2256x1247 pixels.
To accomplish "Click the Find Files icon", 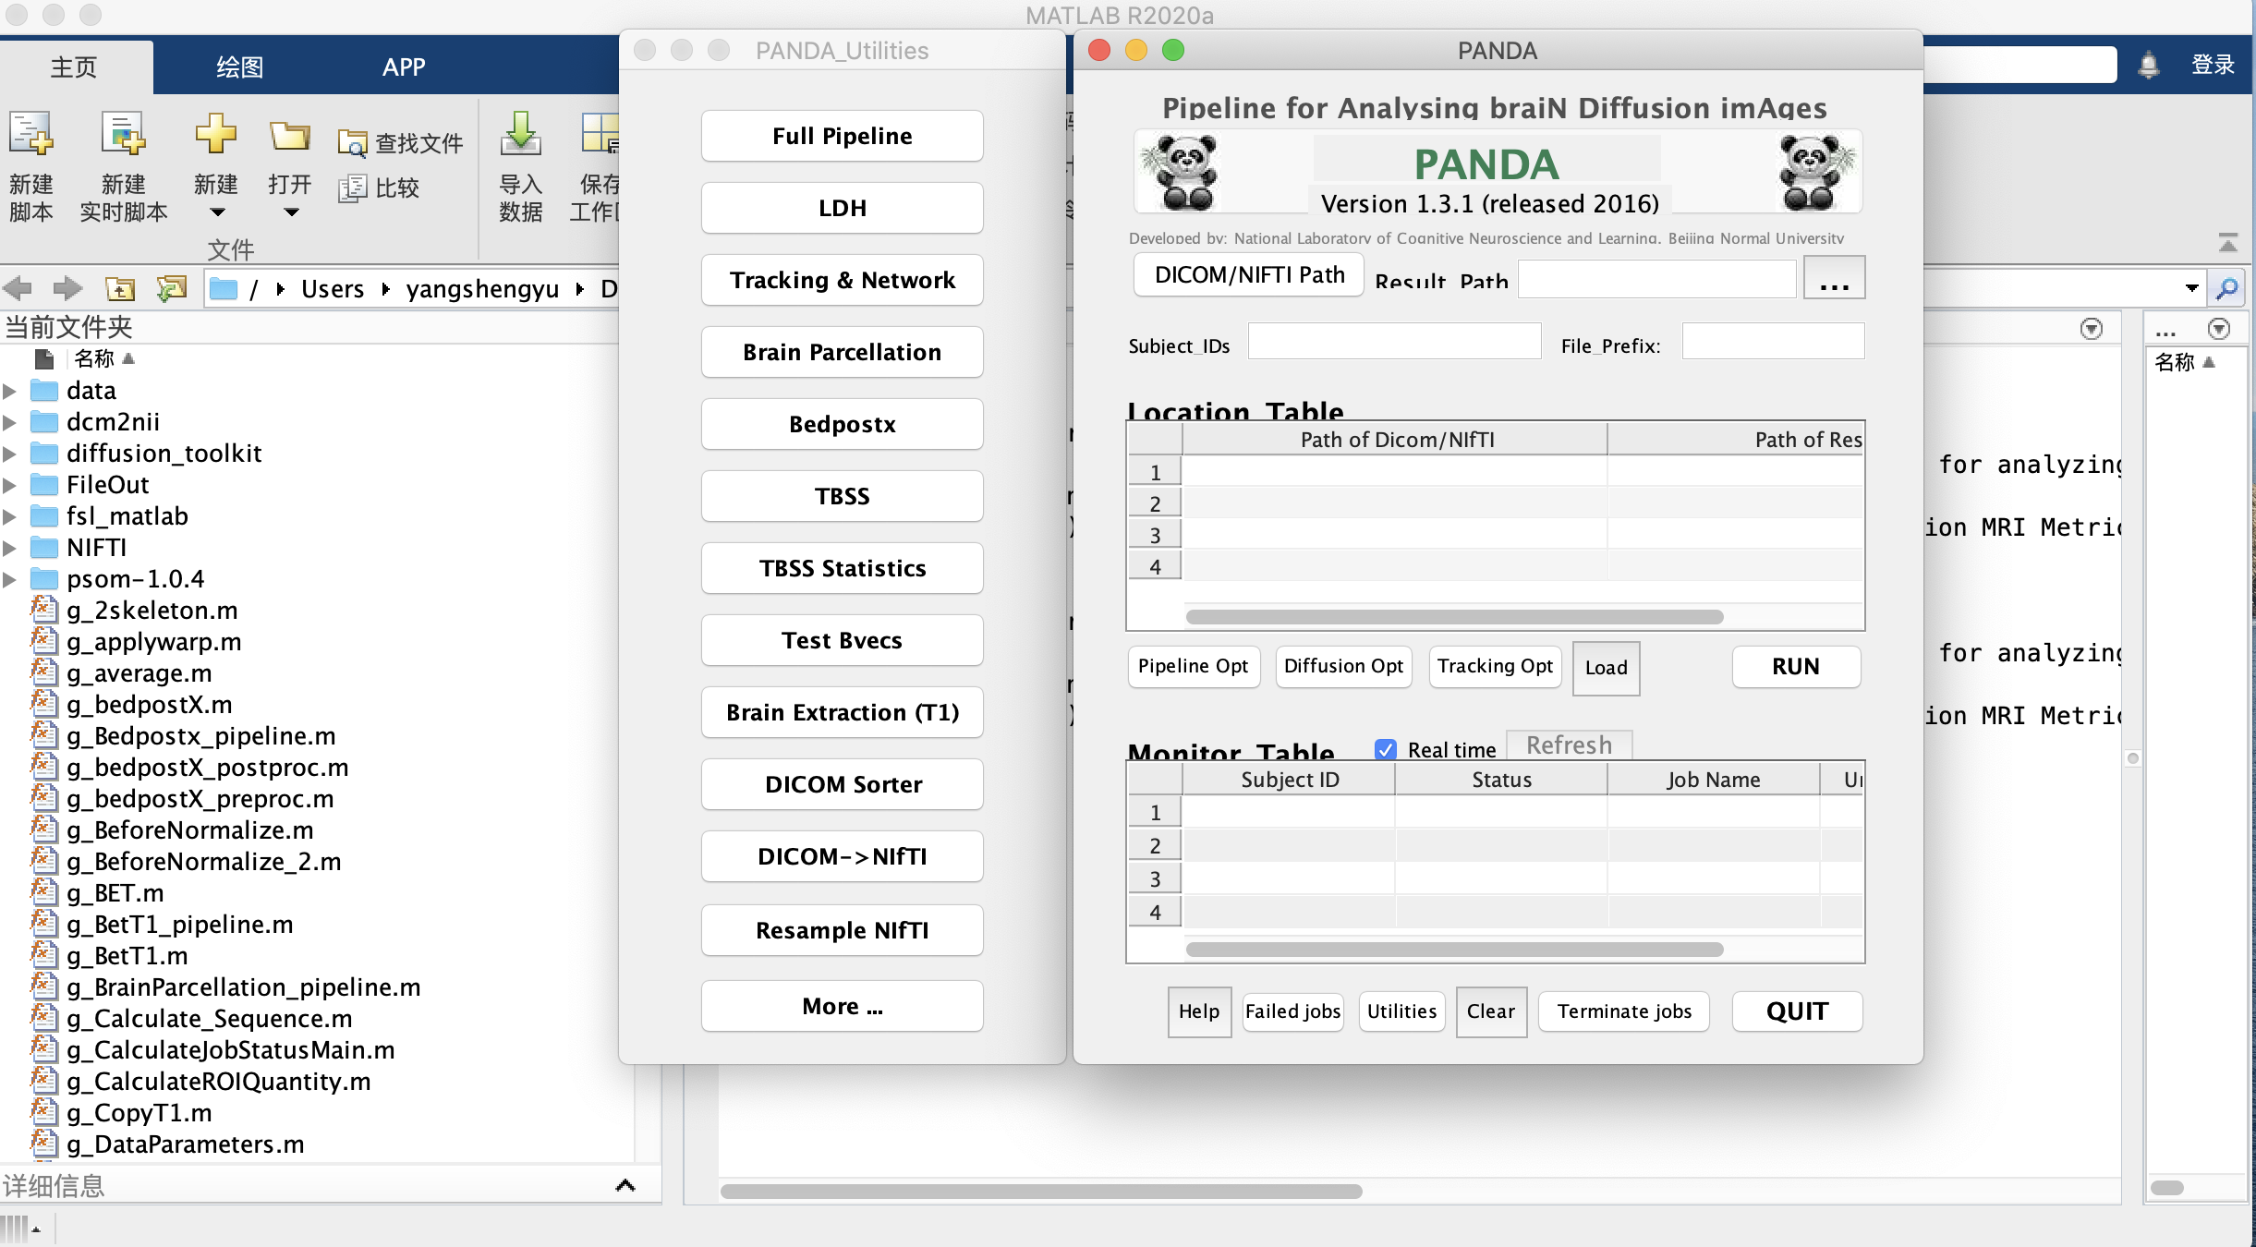I will [x=352, y=143].
